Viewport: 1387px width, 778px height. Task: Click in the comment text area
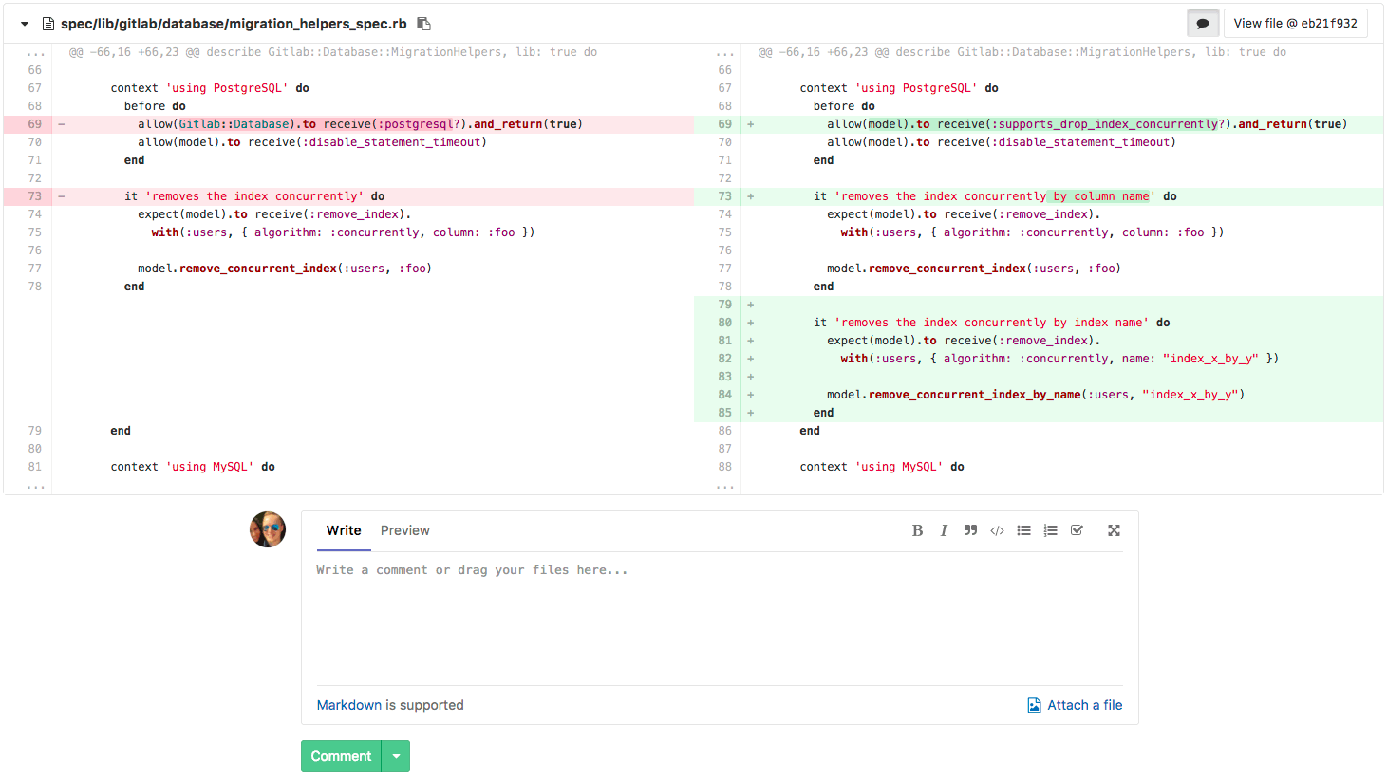coord(719,617)
